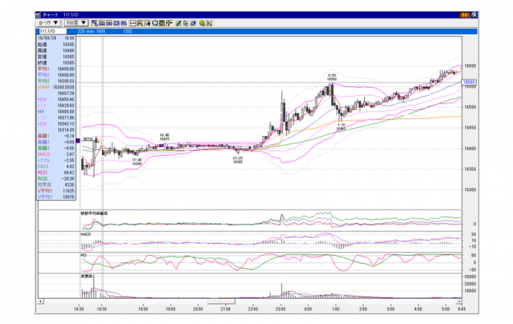This screenshot has width=513, height=324.
Task: Select the eraser tool icon
Action: 192,23
